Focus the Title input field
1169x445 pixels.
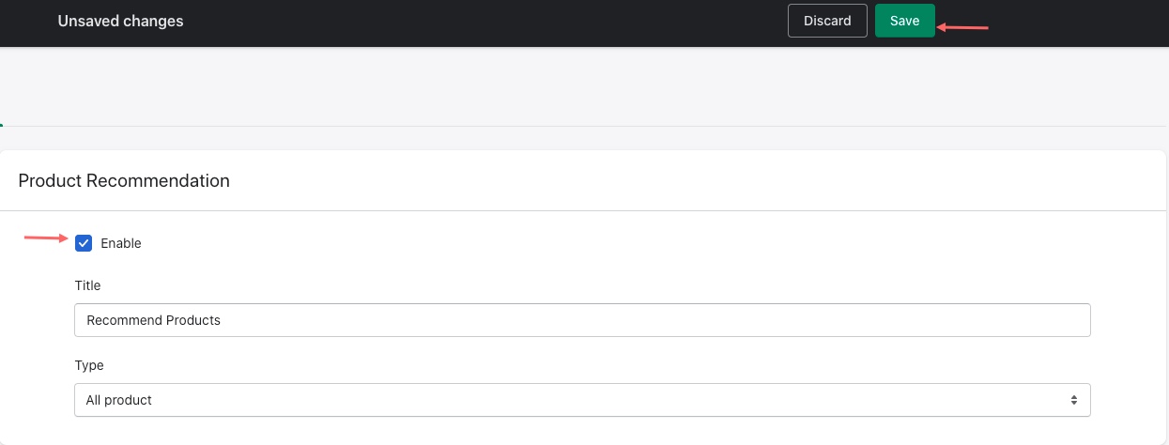[582, 320]
